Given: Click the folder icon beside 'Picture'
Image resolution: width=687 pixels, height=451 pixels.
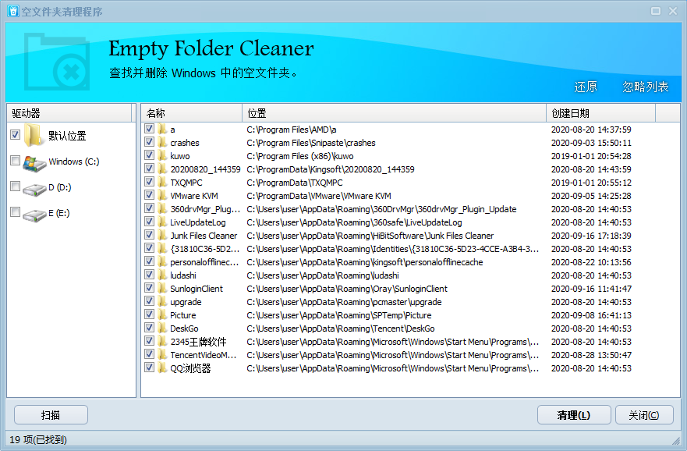Looking at the screenshot, I should [x=163, y=315].
